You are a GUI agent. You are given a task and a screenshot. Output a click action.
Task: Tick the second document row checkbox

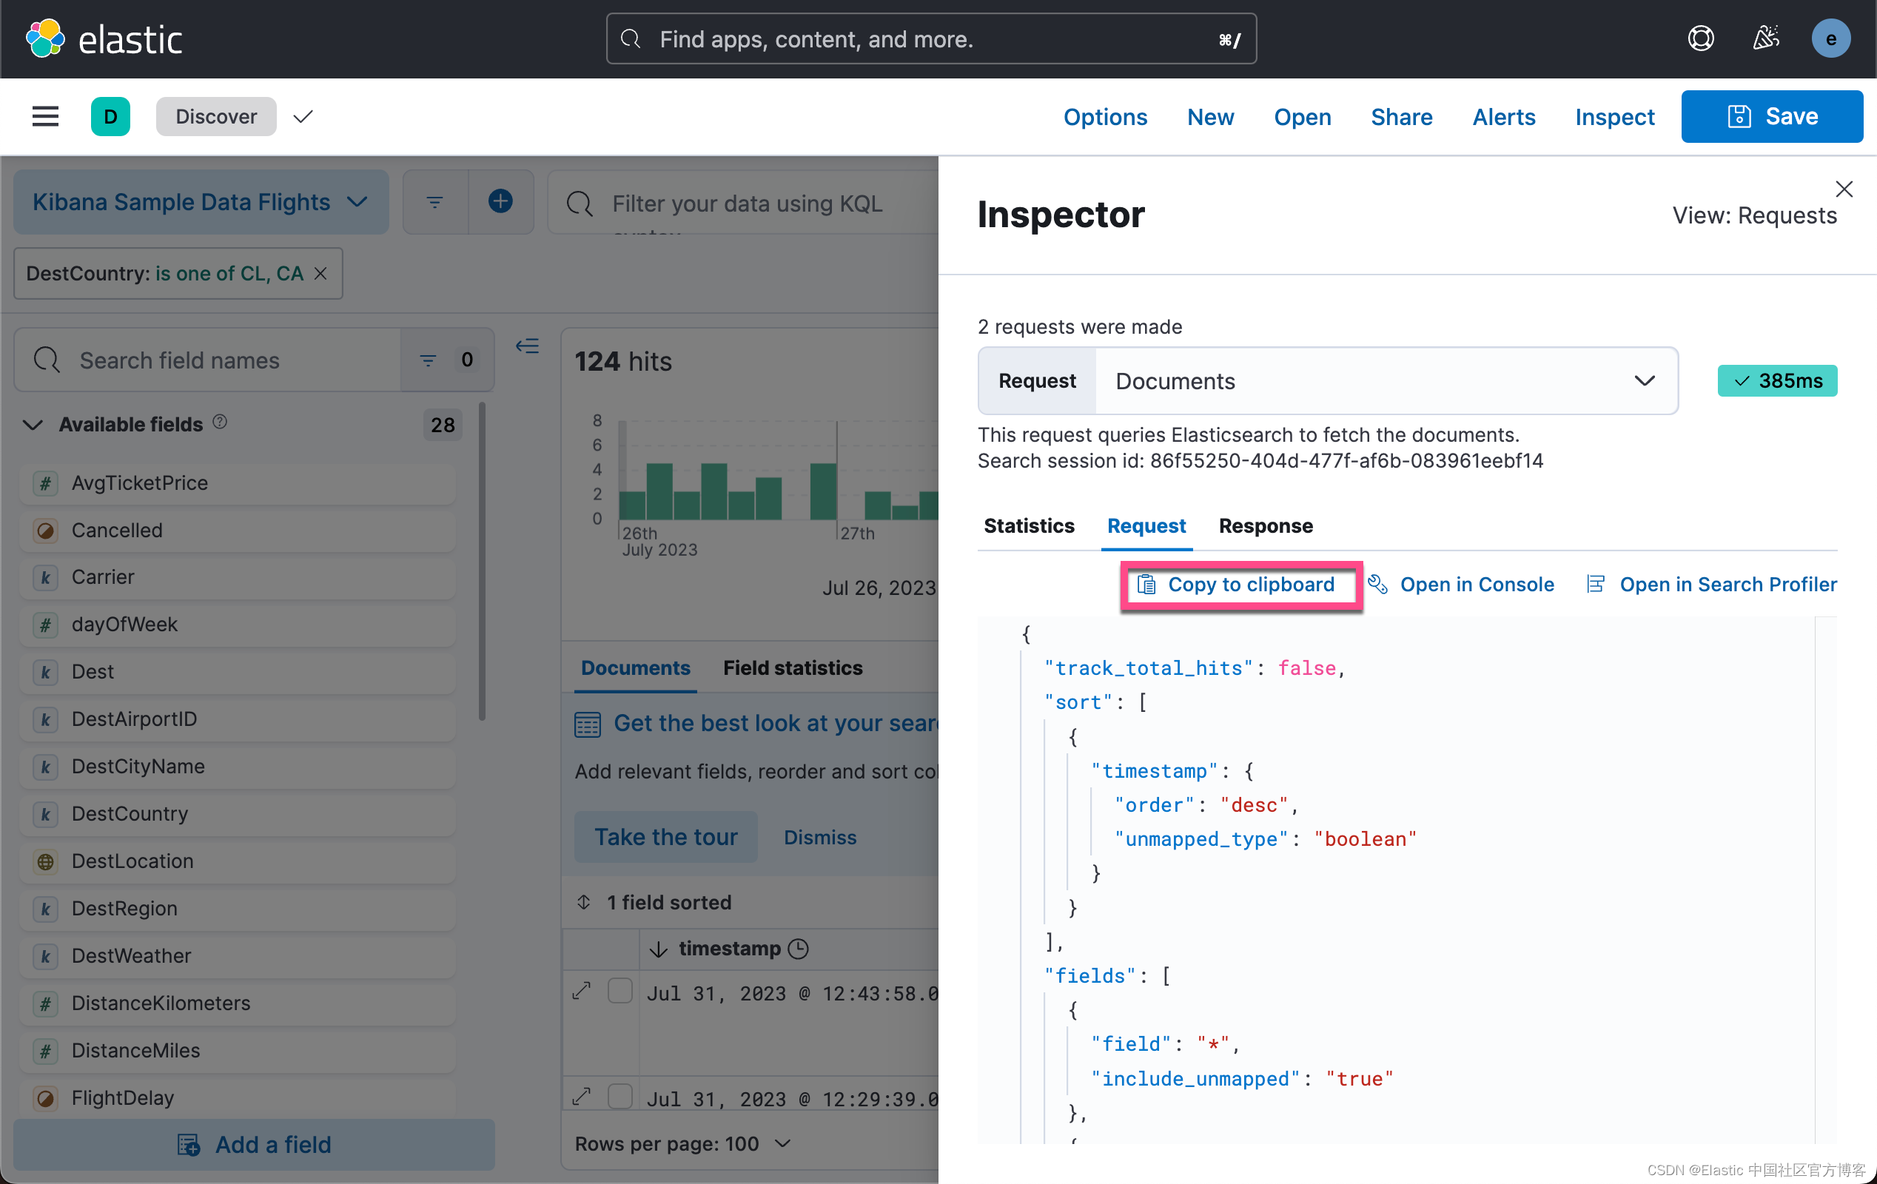(619, 1097)
